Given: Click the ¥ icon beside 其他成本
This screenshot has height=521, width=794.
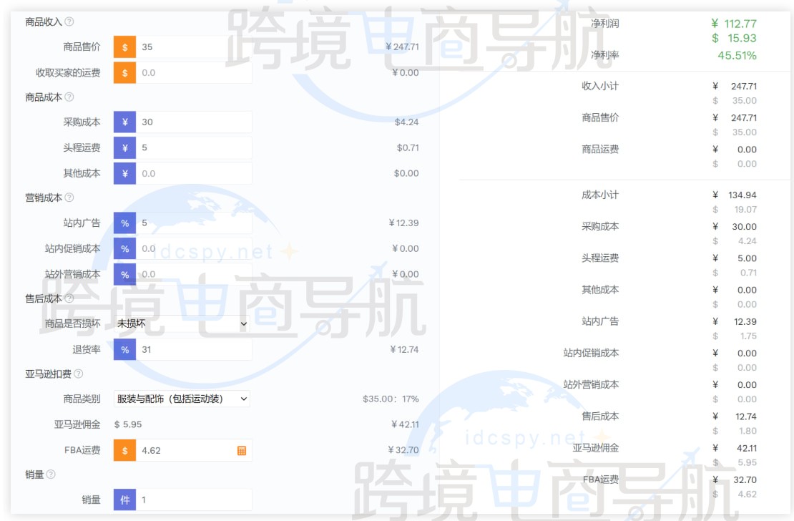Looking at the screenshot, I should pos(124,172).
